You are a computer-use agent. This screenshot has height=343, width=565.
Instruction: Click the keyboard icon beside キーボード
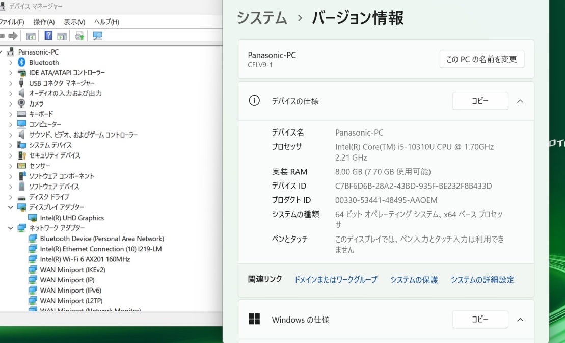[21, 114]
